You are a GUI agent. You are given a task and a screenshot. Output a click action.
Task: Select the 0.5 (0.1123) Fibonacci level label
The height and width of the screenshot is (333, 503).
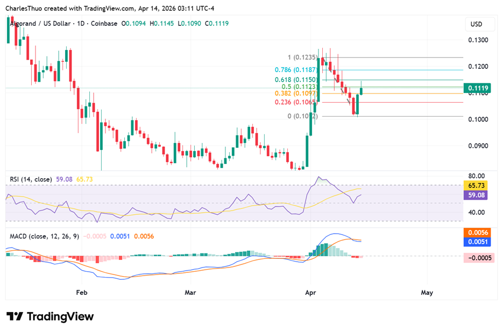pos(299,86)
